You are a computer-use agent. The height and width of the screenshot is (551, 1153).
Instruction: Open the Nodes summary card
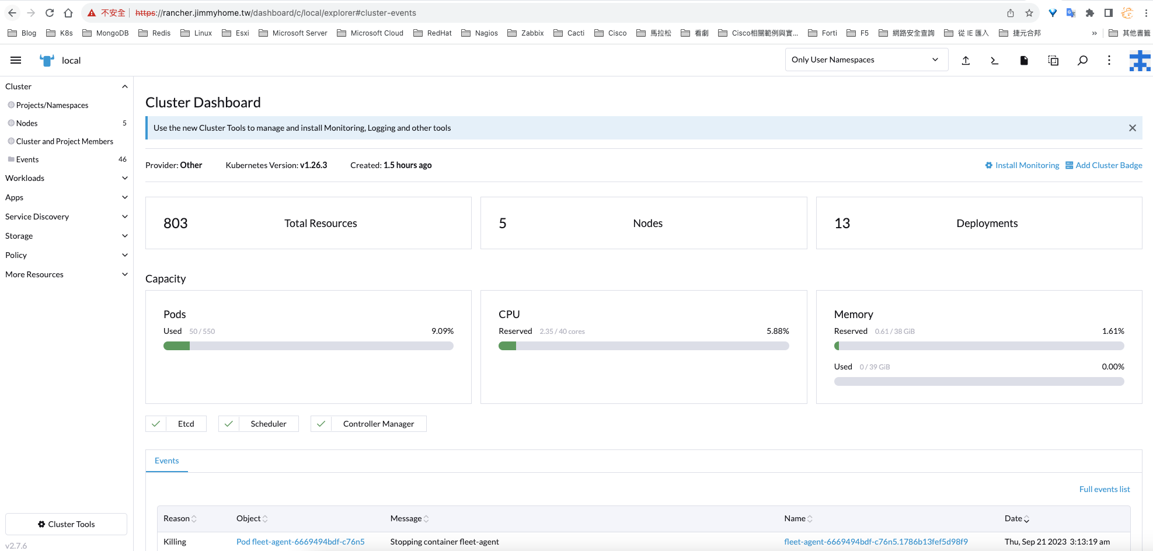click(643, 223)
